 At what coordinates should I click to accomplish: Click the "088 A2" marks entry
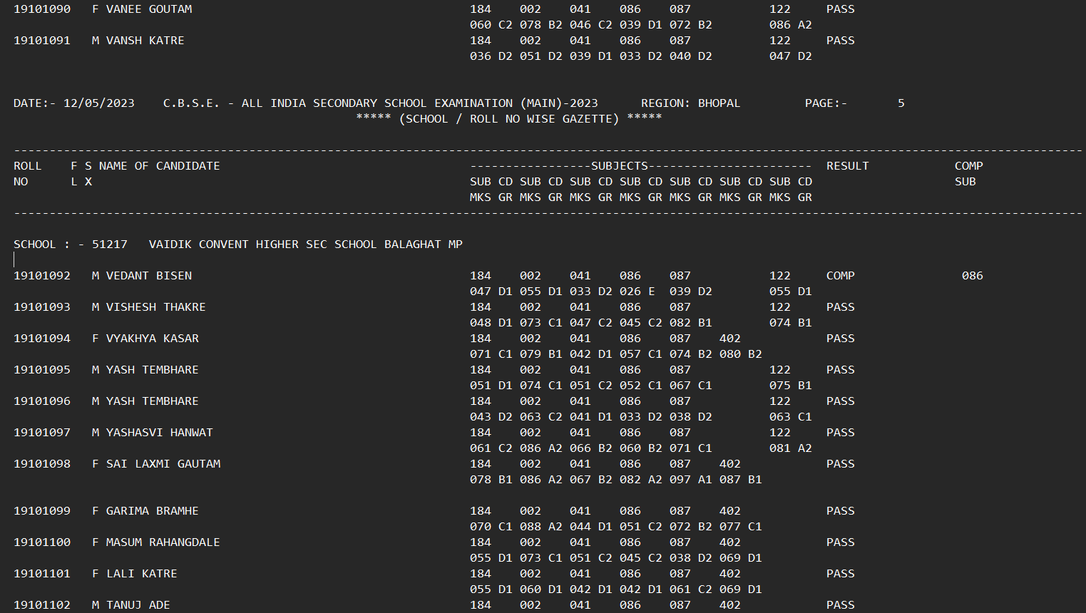[x=541, y=527]
